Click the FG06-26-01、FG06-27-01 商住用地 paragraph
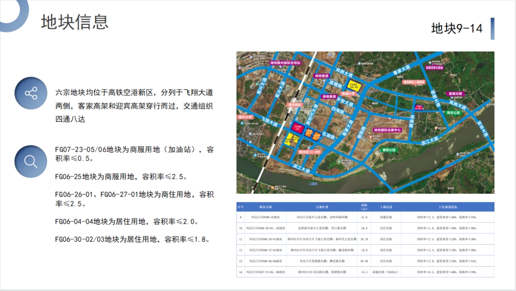Image resolution: width=516 pixels, height=291 pixels. (x=134, y=199)
